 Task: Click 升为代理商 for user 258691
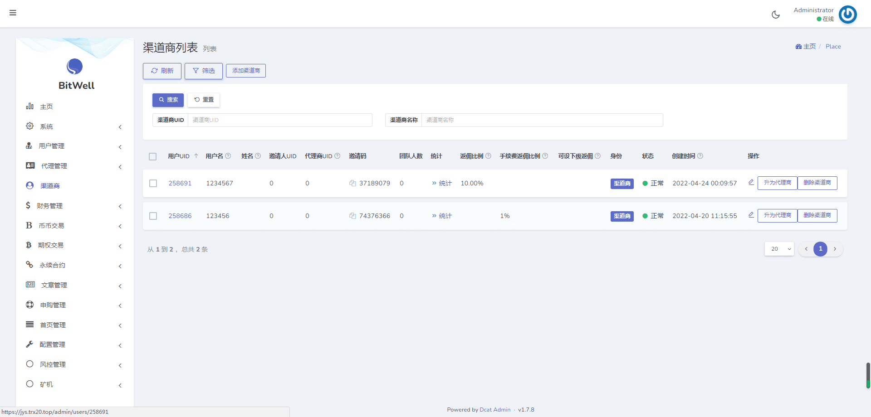click(777, 183)
